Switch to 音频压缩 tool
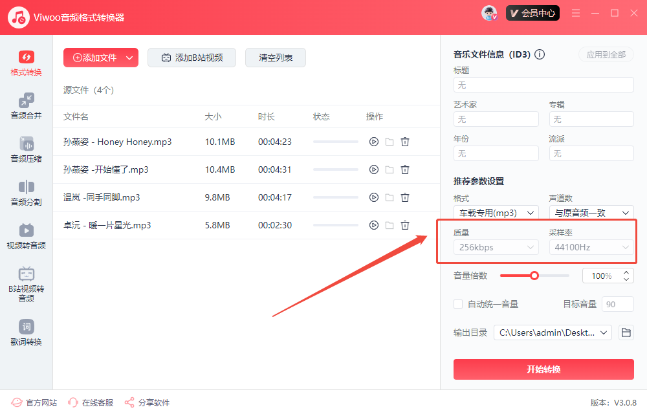 pos(27,150)
